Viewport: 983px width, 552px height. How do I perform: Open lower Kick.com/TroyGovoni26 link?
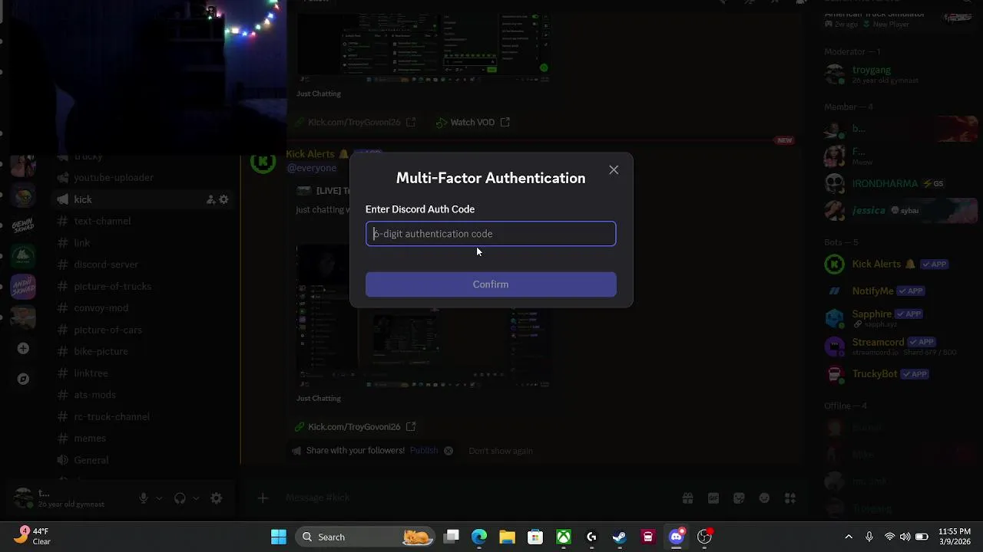coord(354,427)
